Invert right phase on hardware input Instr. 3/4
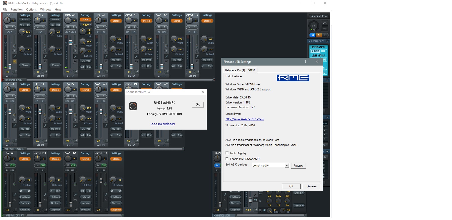The image size is (452, 220). (88, 67)
